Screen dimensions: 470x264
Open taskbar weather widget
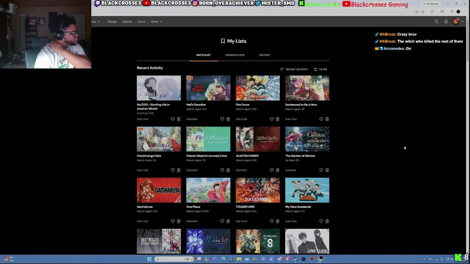pyautogui.click(x=9, y=259)
